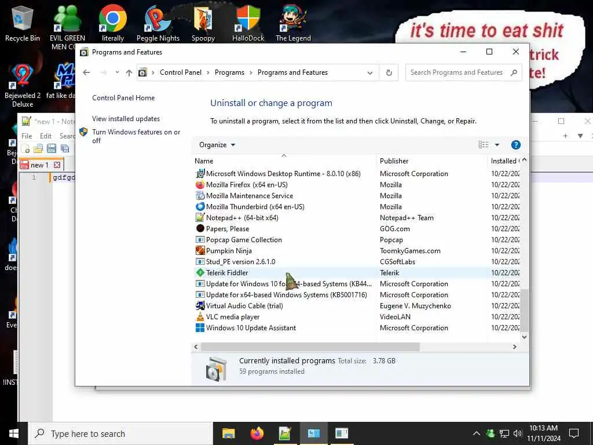Select Update for x64-based Windows Systems (KB5001716)
Viewport: 593px width, 445px height.
(357, 295)
